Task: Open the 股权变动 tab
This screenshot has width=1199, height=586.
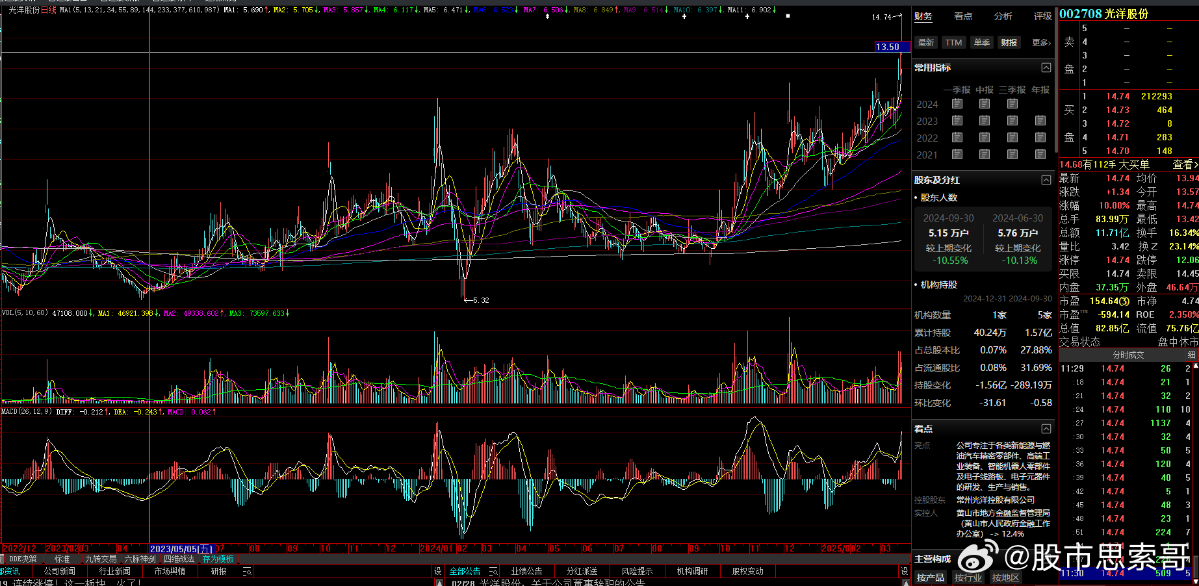Action: coord(748,572)
